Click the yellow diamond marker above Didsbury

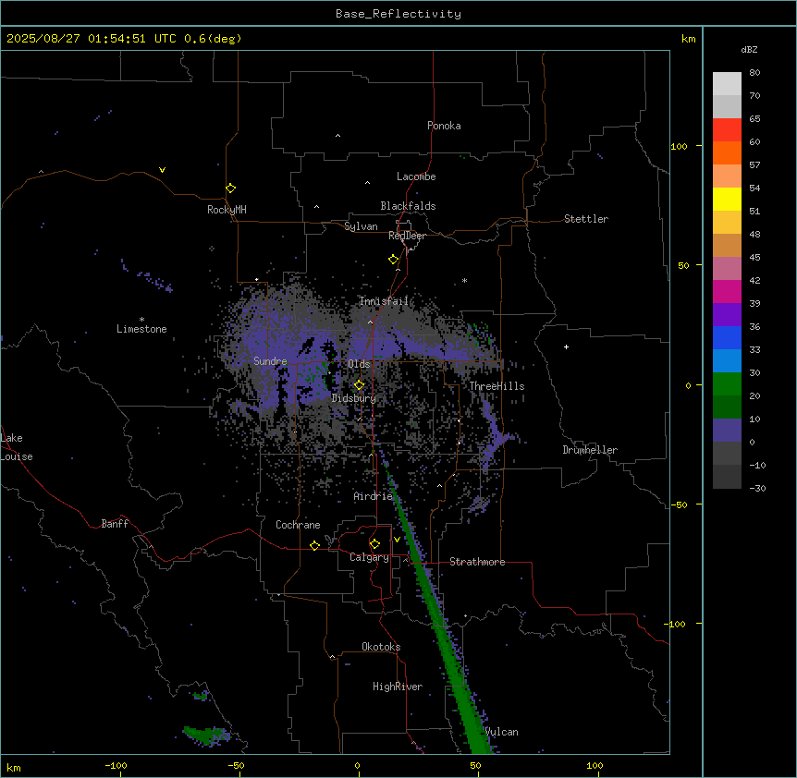[360, 385]
